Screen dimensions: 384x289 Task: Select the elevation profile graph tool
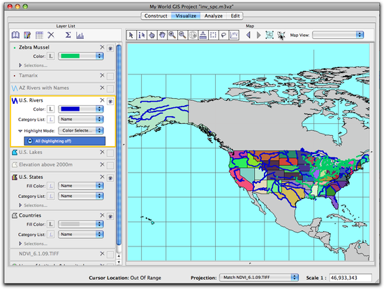coord(234,36)
